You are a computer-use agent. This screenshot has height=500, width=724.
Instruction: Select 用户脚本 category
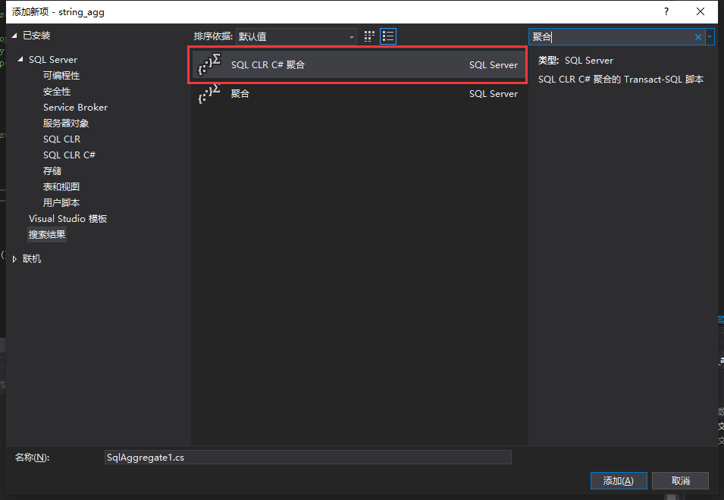[61, 202]
